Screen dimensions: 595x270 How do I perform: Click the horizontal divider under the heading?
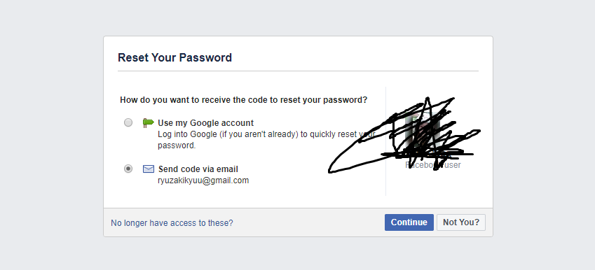point(298,71)
